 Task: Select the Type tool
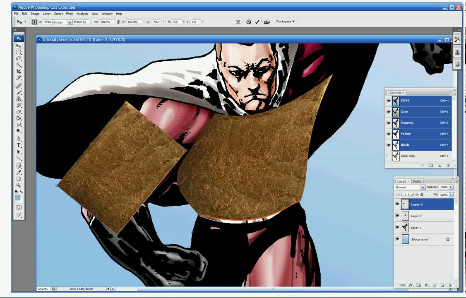pyautogui.click(x=19, y=145)
